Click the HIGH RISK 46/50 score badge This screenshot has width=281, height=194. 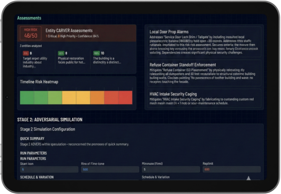[x=31, y=33]
